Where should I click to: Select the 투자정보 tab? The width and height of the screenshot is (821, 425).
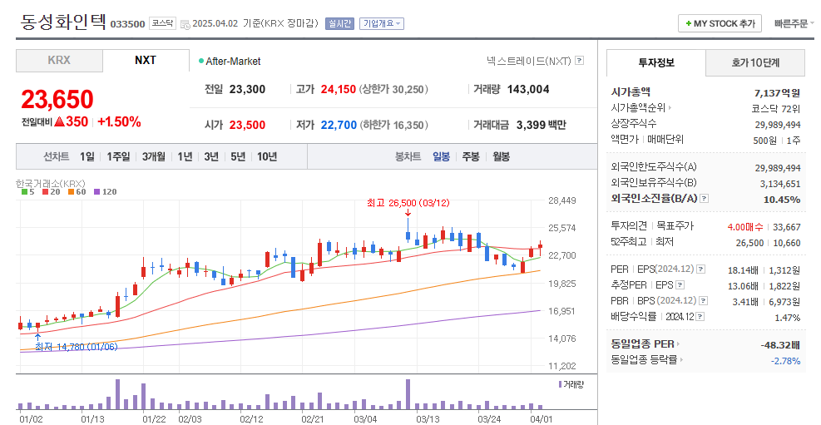pyautogui.click(x=656, y=63)
